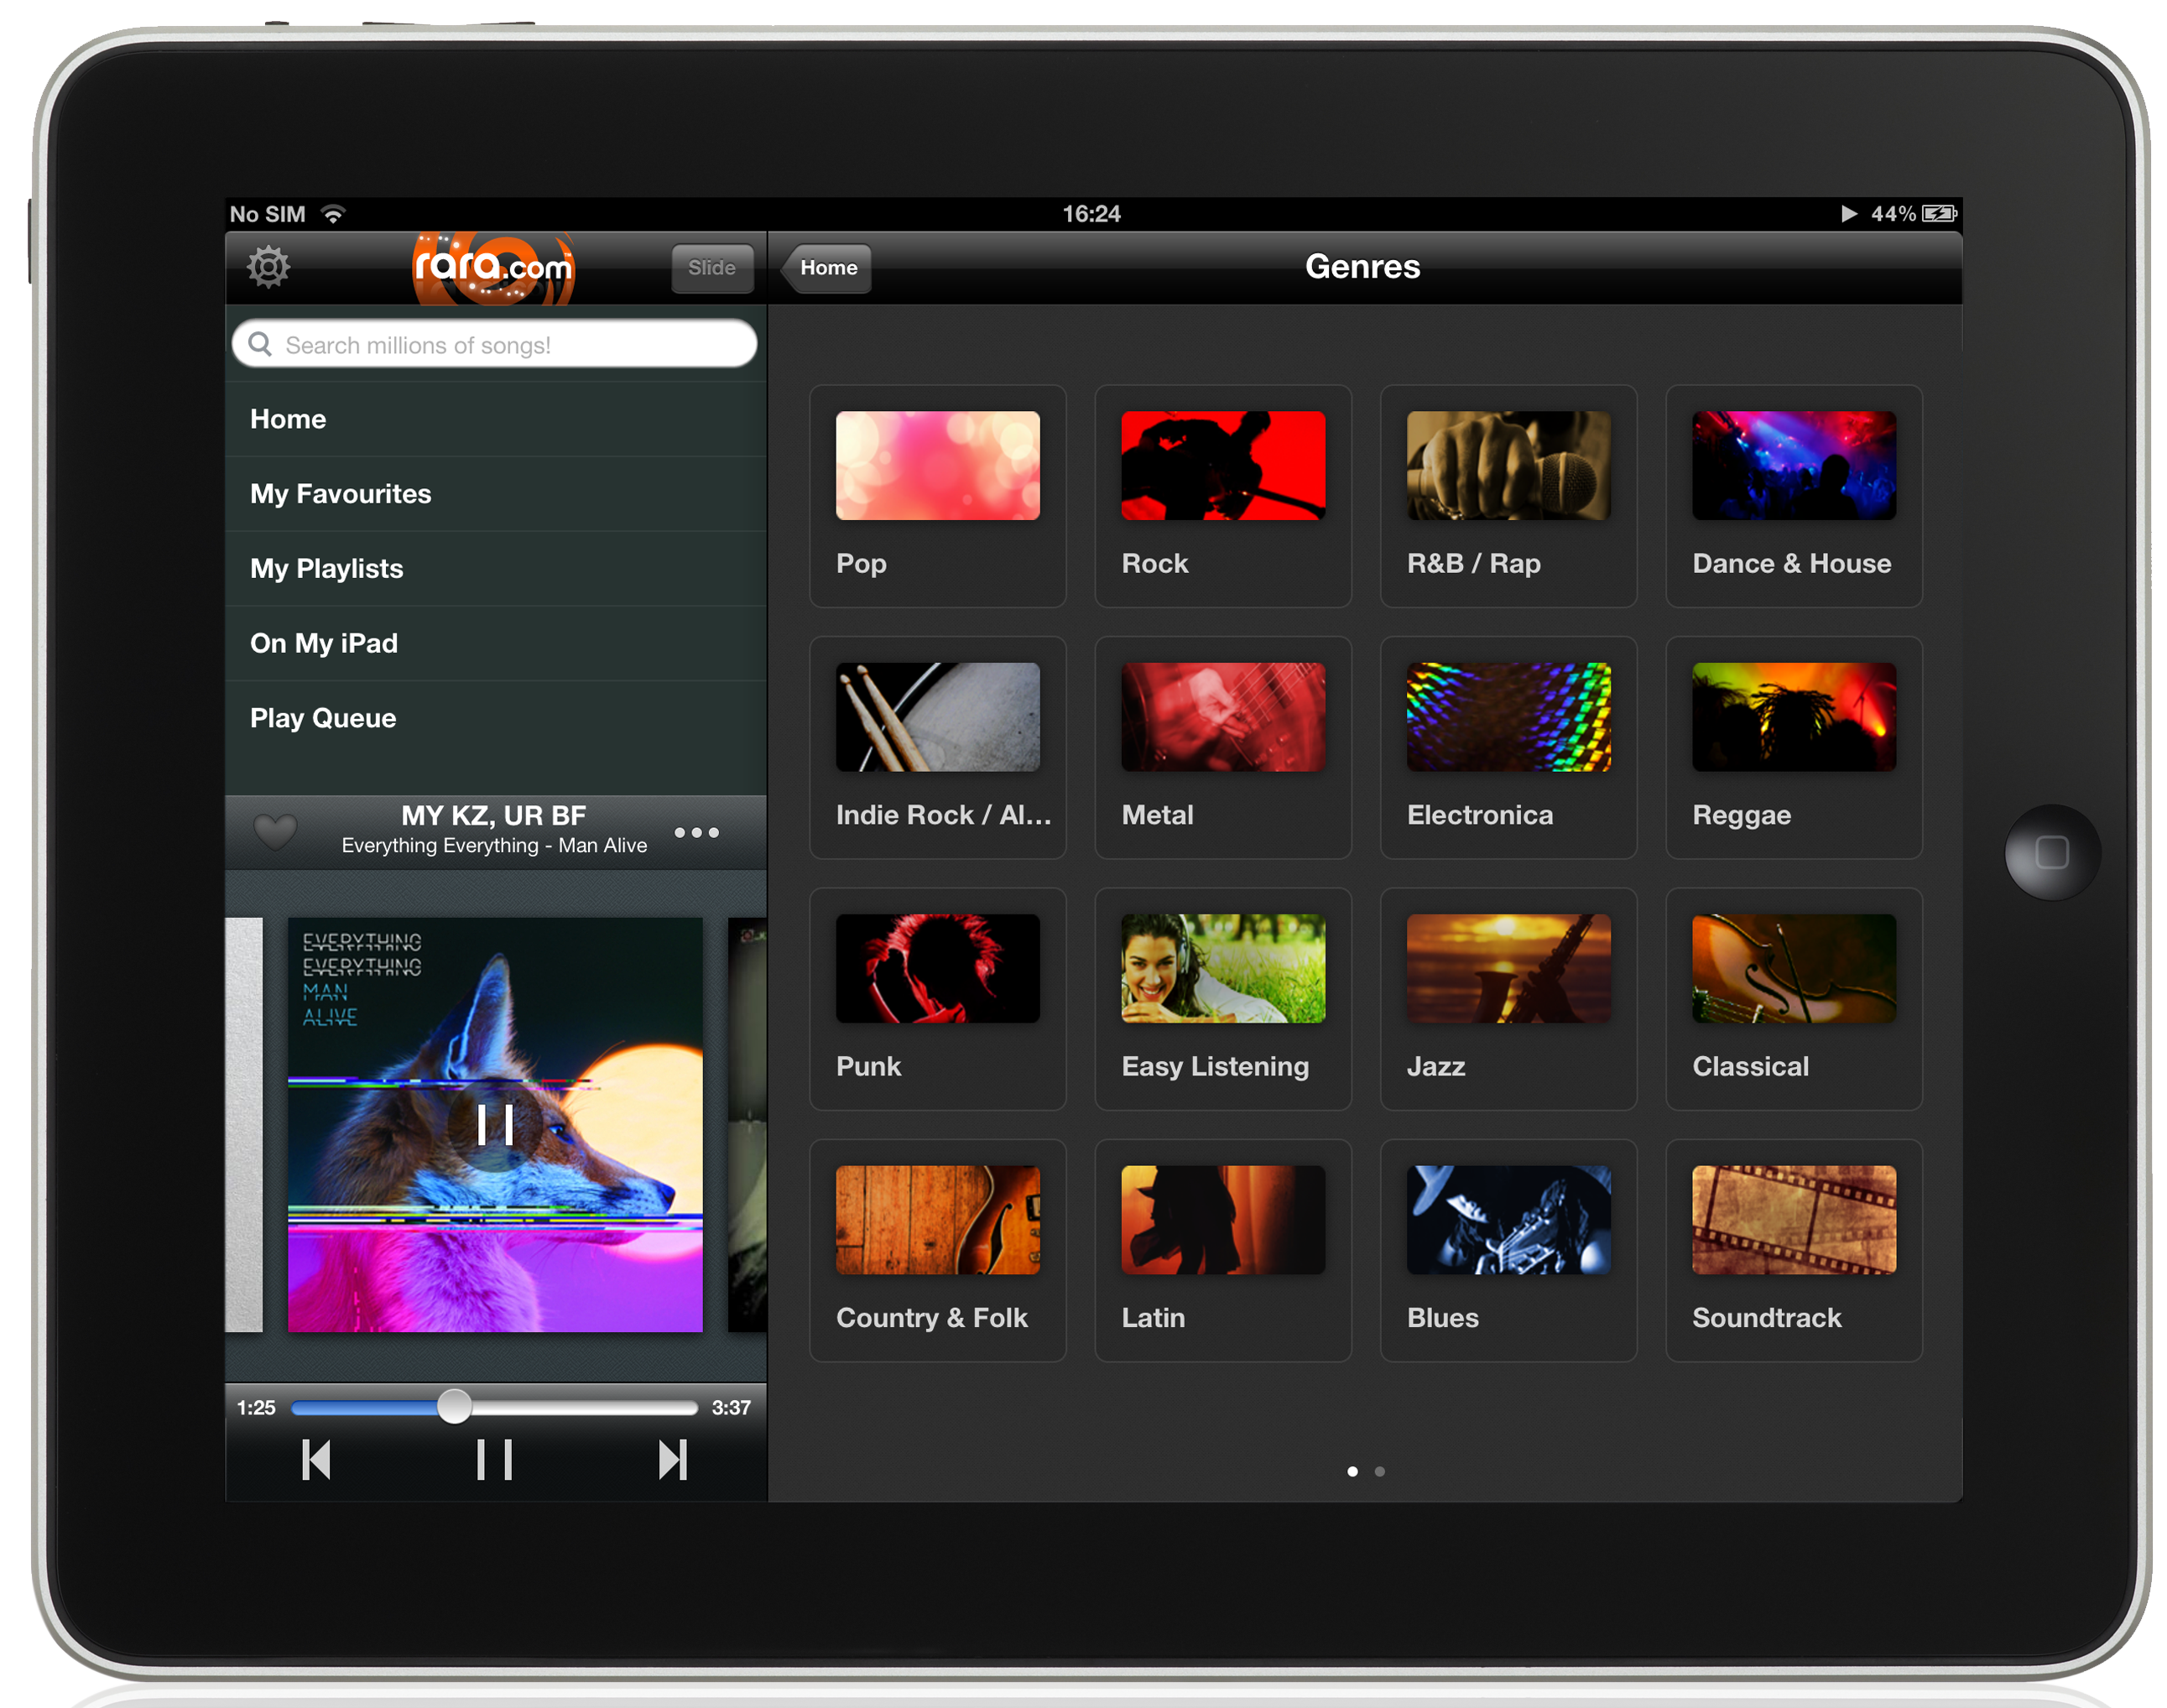Open track options three-dots menu
The width and height of the screenshot is (2167, 1708).
click(696, 832)
